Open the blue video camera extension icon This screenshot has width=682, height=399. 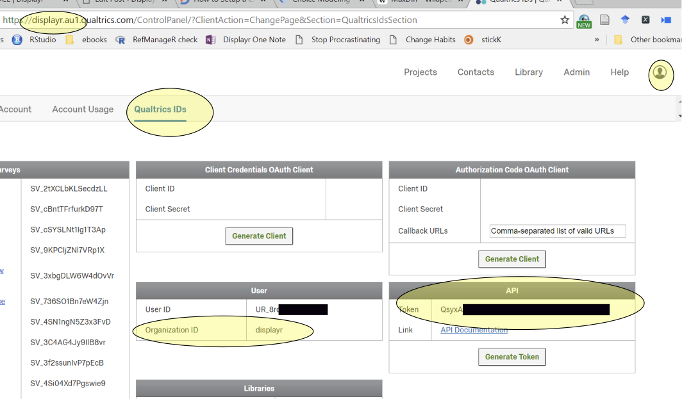(666, 20)
